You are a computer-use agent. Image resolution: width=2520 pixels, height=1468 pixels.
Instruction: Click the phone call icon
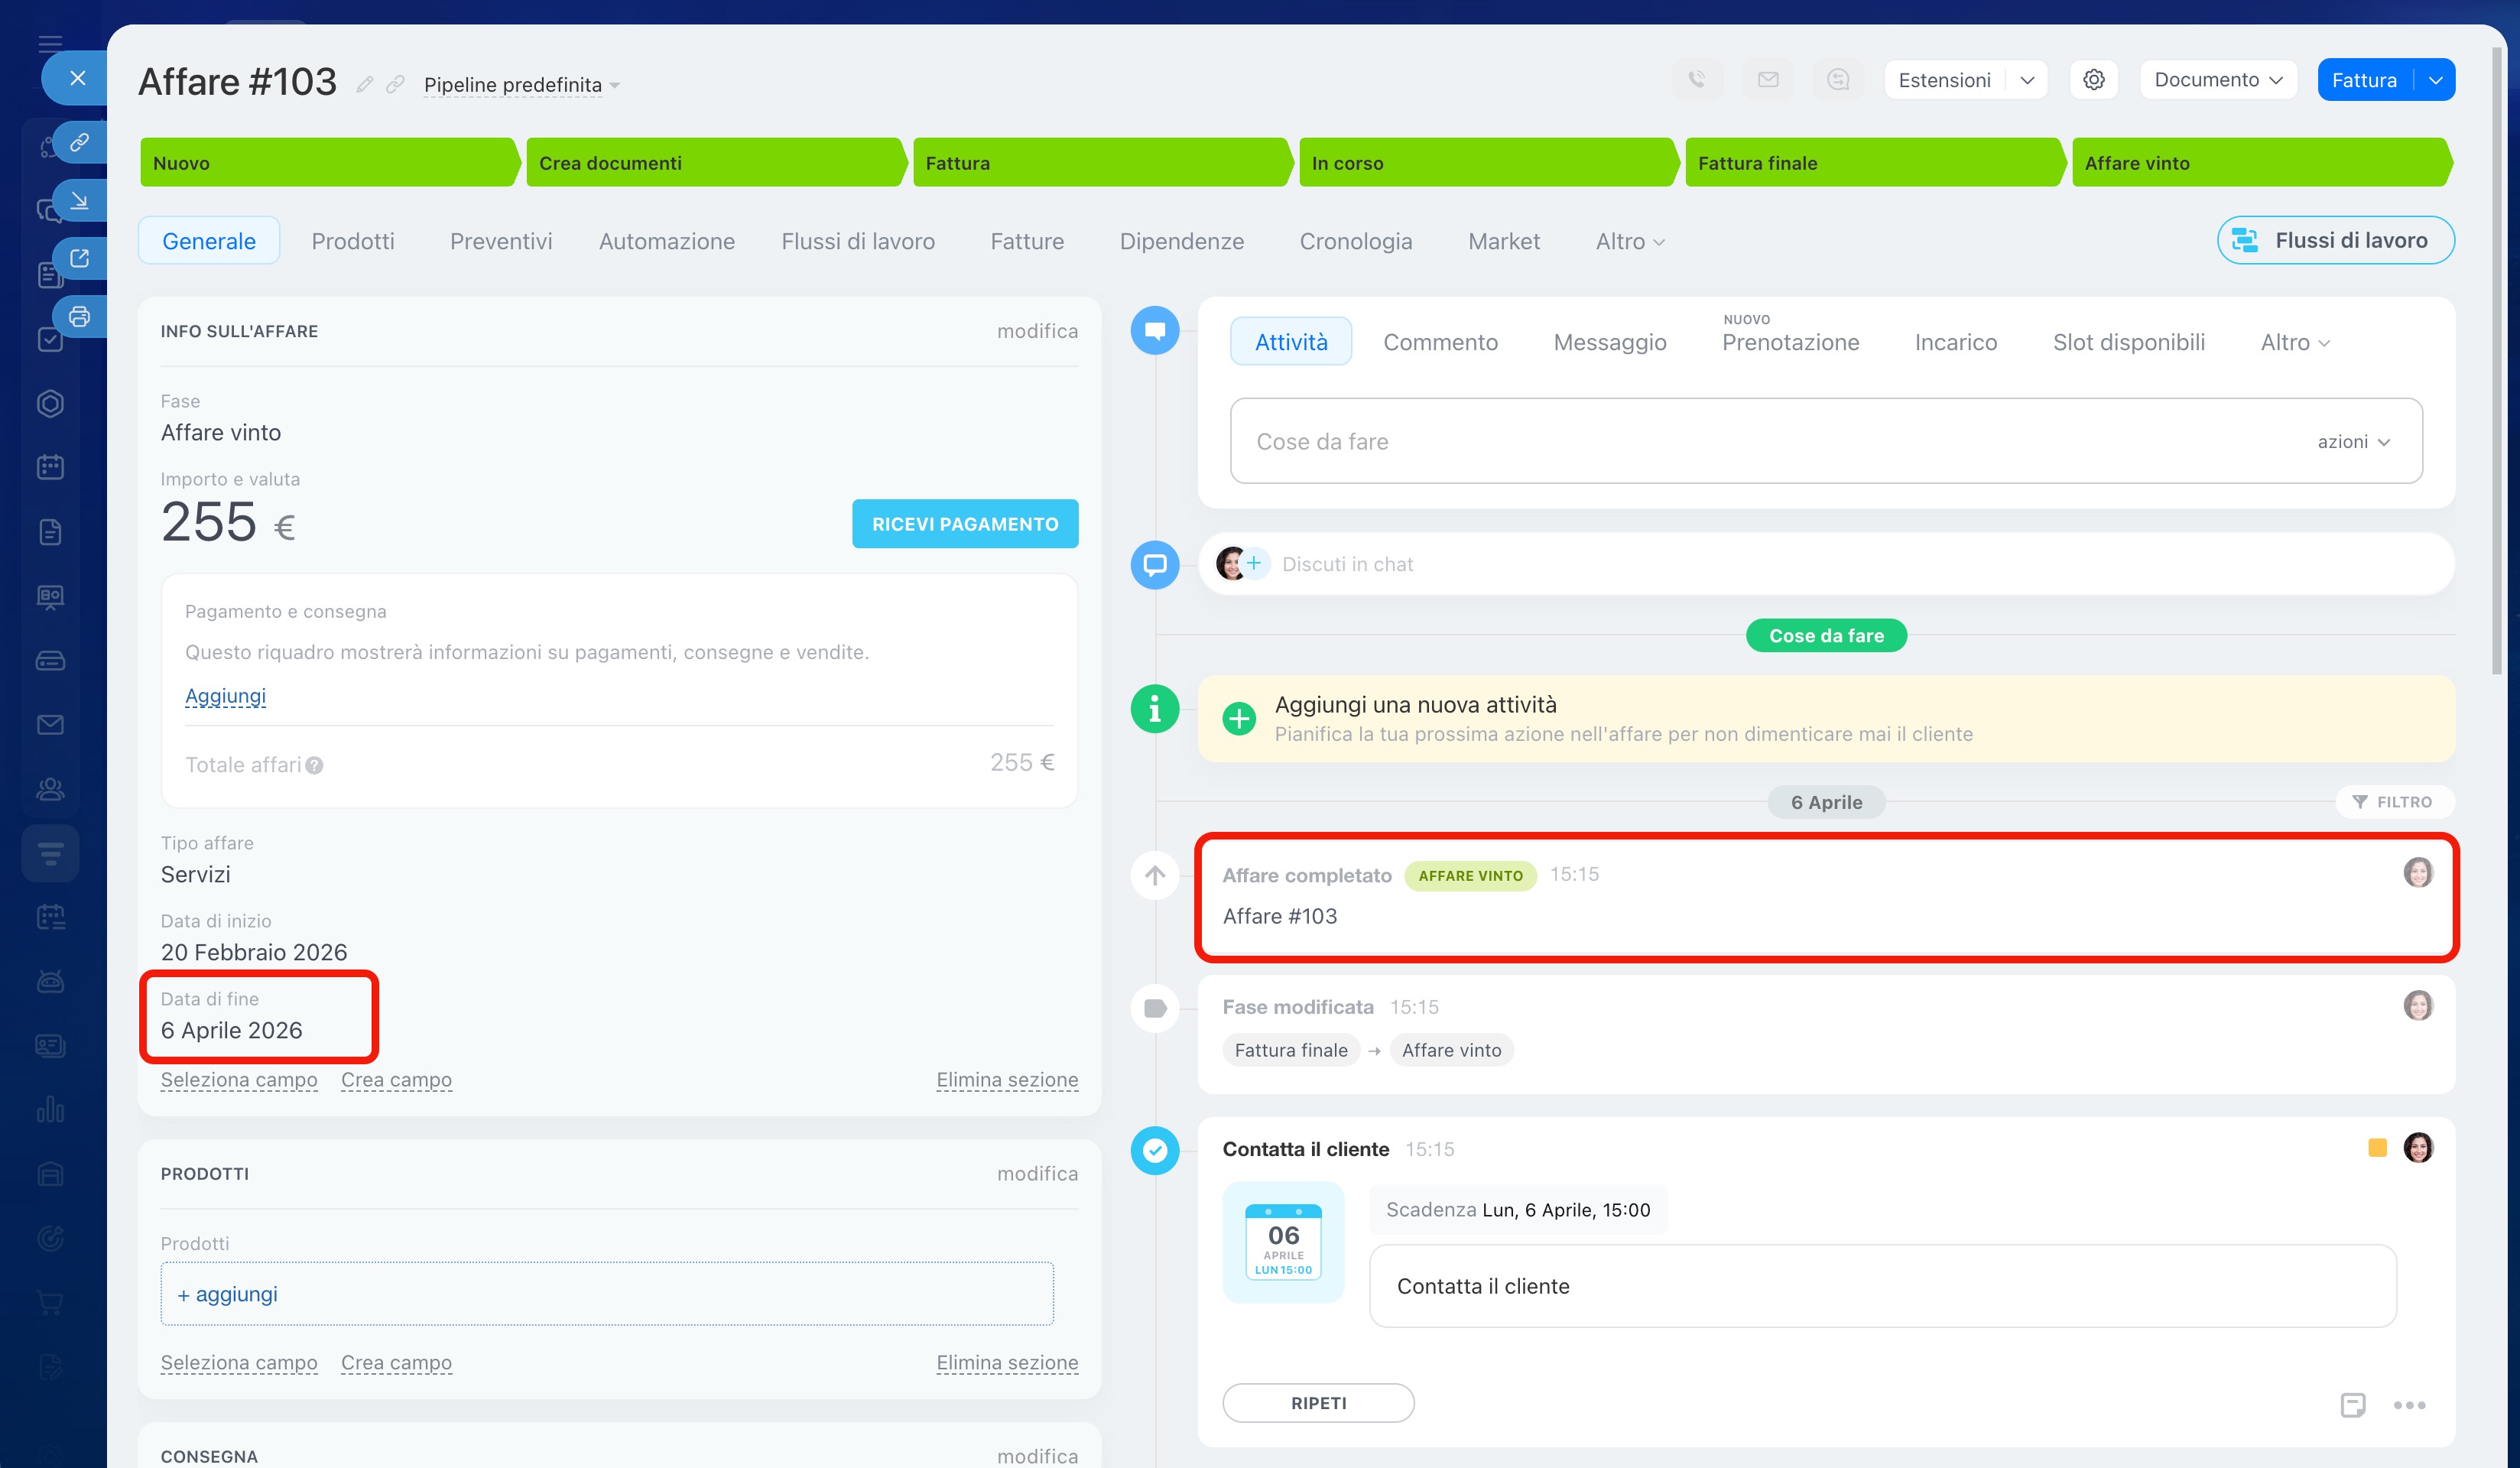(1697, 80)
